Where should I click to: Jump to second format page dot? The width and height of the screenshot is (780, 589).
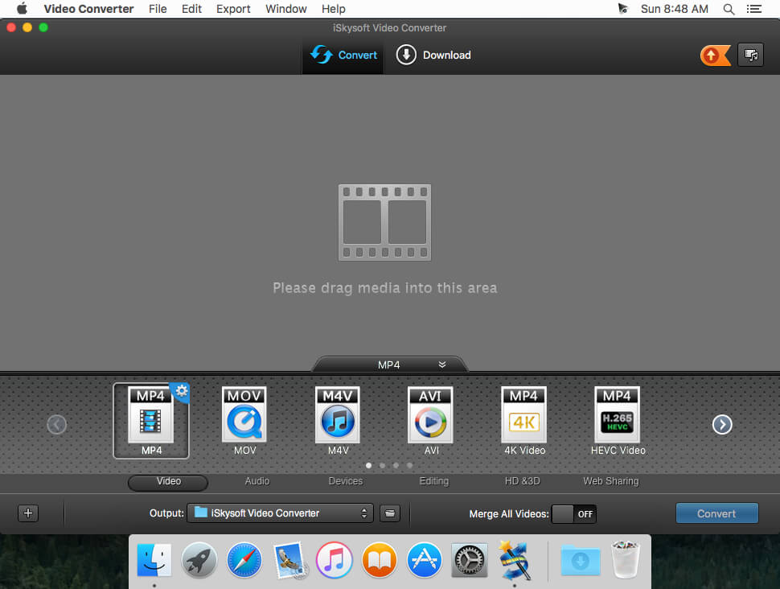click(382, 466)
